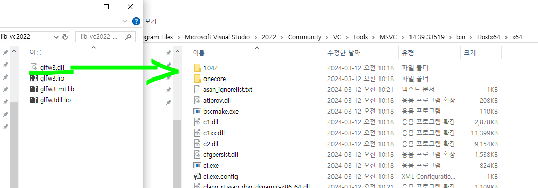
Task: Click 824KB size of cl.exe
Action: [x=488, y=165]
